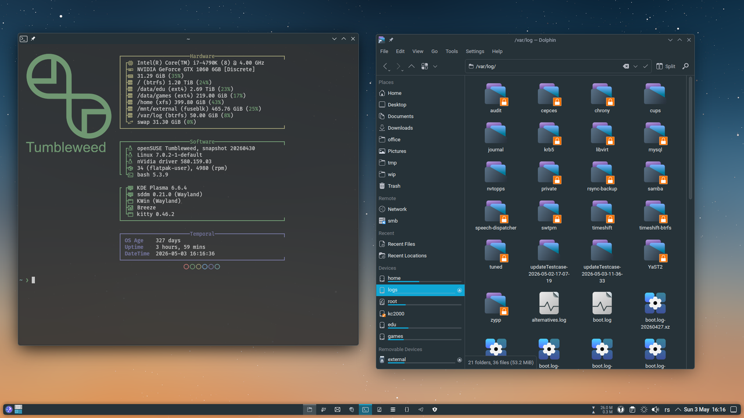Open the View menu in Dolphin
Viewport: 744px width, 418px height.
[x=418, y=51]
